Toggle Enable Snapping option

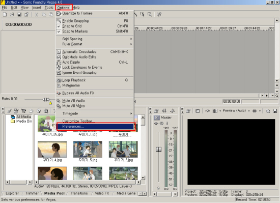95,21
